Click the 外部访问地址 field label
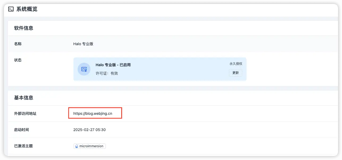 pyautogui.click(x=25, y=113)
